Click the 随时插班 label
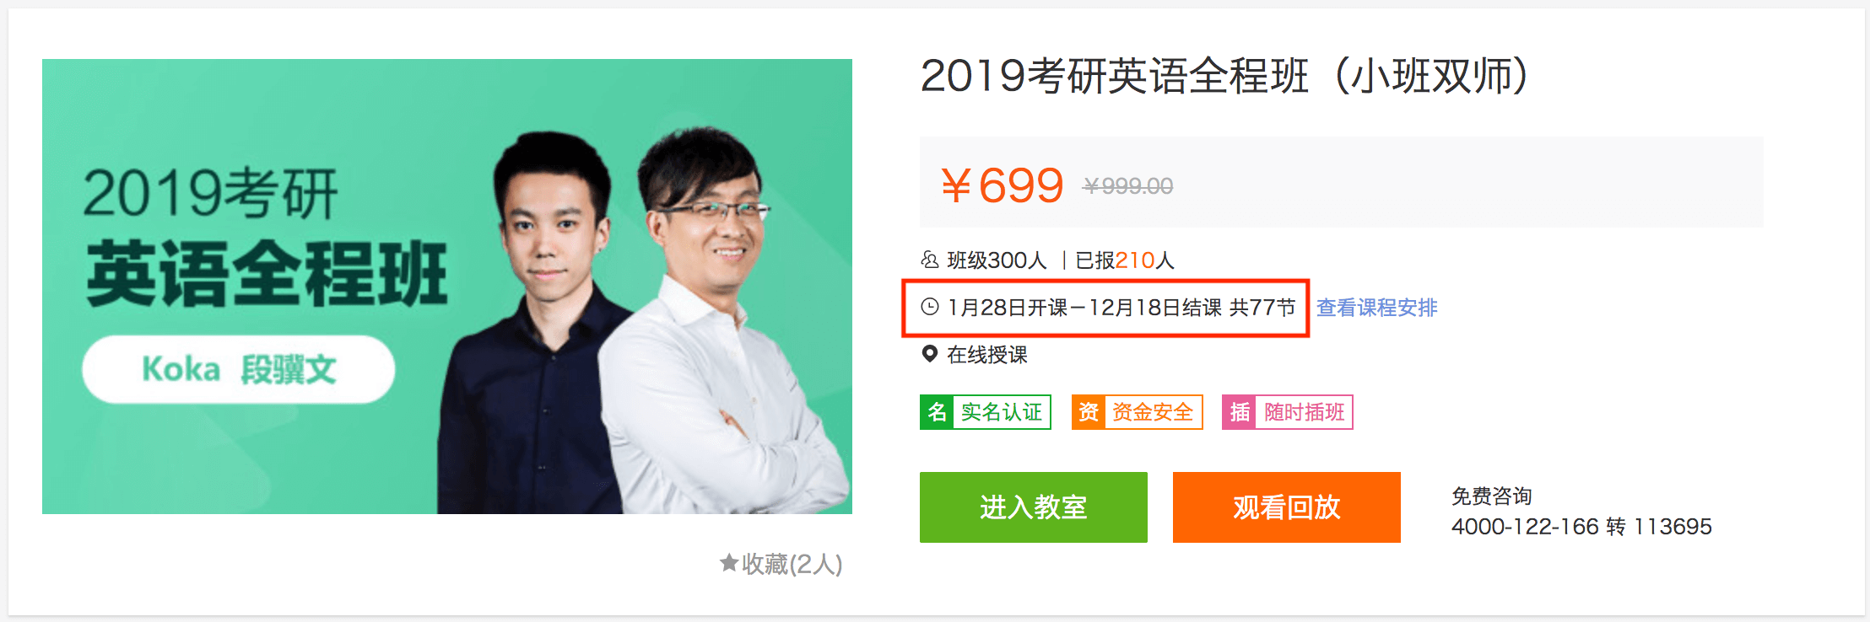The image size is (1870, 622). point(1305,412)
